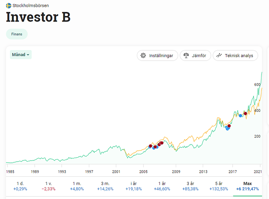Select the 1 v. period tab
The height and width of the screenshot is (199, 269).
pos(49,186)
